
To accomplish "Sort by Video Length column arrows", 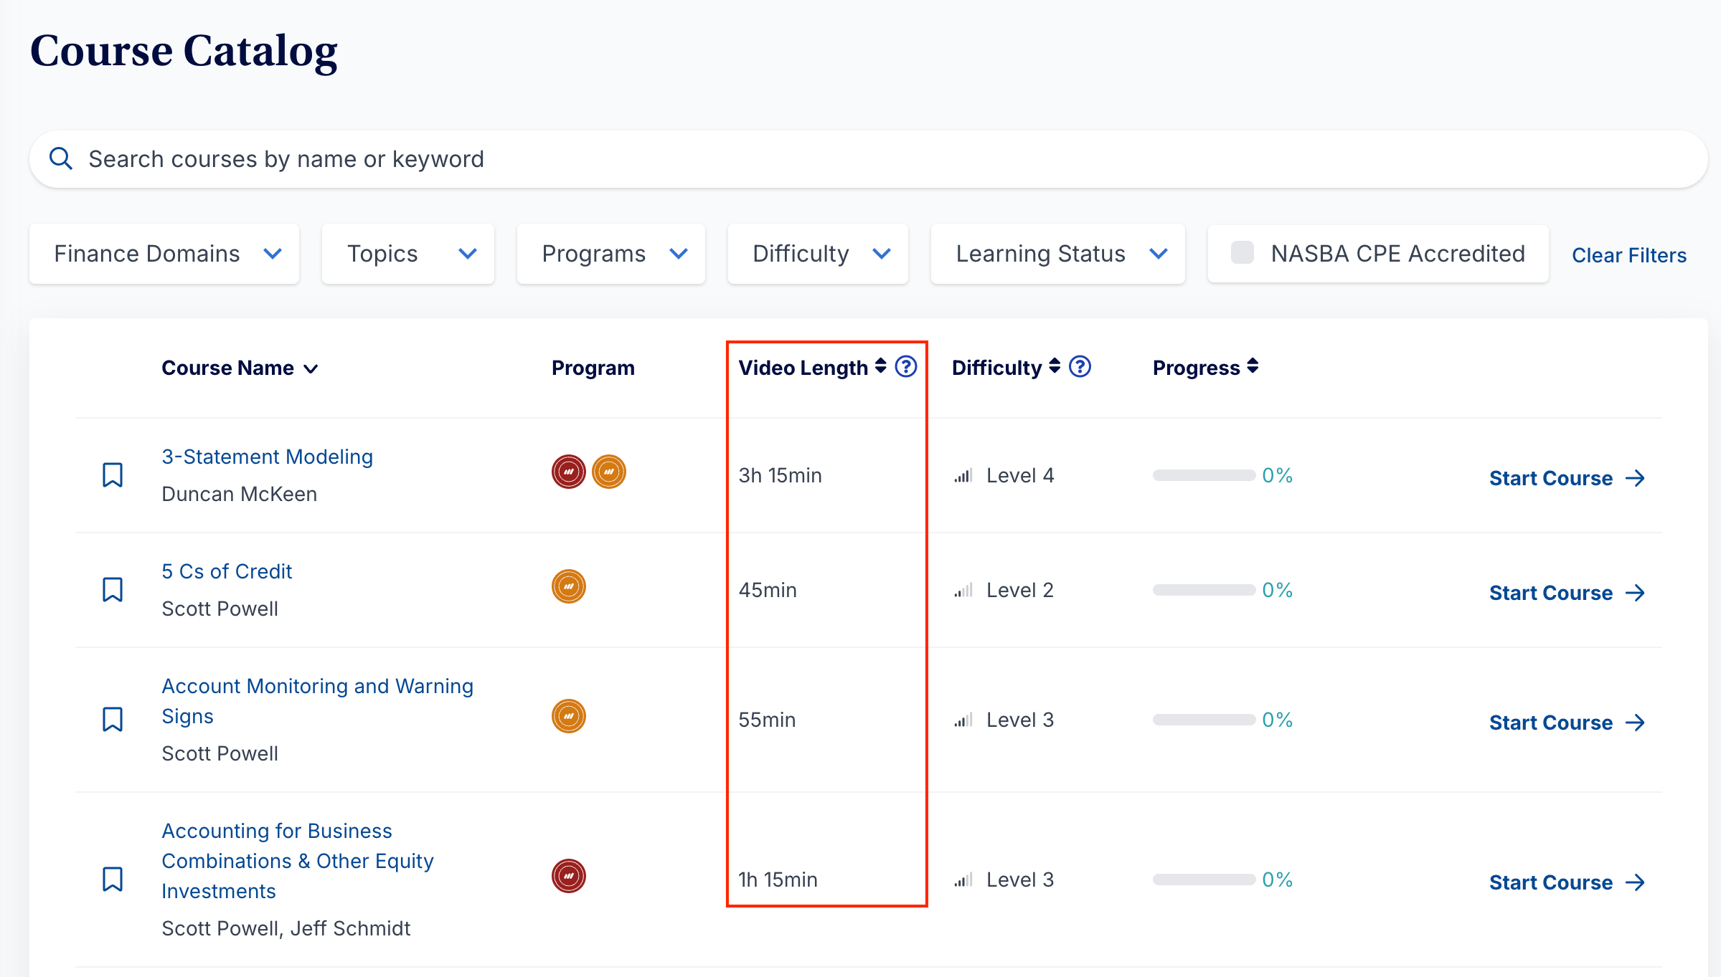I will point(880,366).
